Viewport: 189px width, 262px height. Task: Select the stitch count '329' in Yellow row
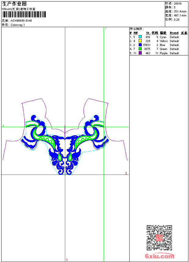point(148,41)
